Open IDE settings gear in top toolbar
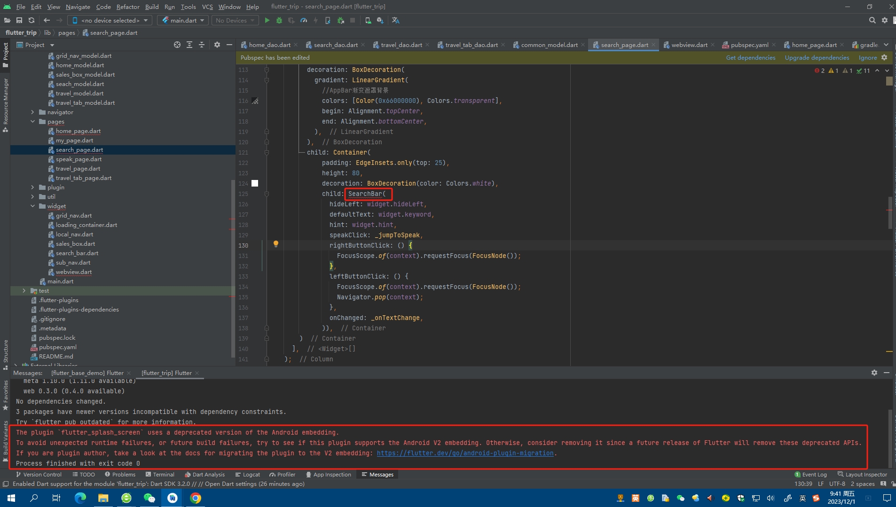896x507 pixels. tap(885, 20)
